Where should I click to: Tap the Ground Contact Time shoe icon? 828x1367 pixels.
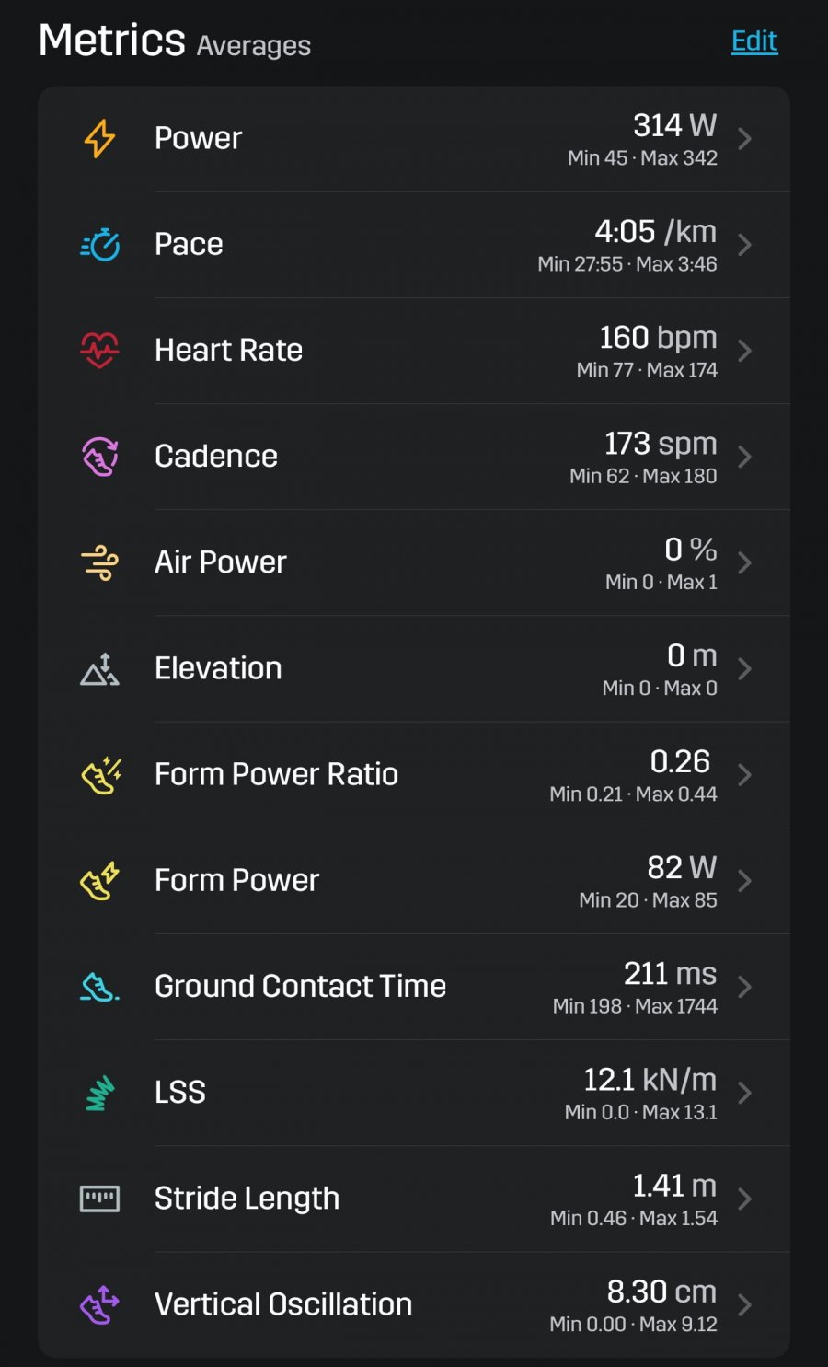[99, 987]
